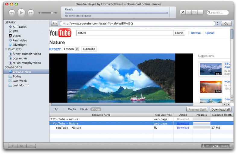Switch to the Media filter tab
This screenshot has height=154, width=237.
pyautogui.click(x=72, y=109)
